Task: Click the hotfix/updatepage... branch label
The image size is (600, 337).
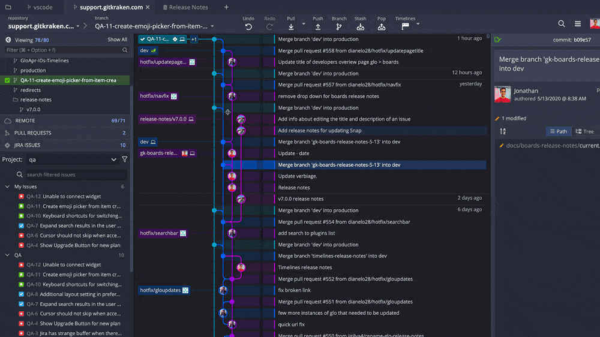Action: [x=167, y=62]
